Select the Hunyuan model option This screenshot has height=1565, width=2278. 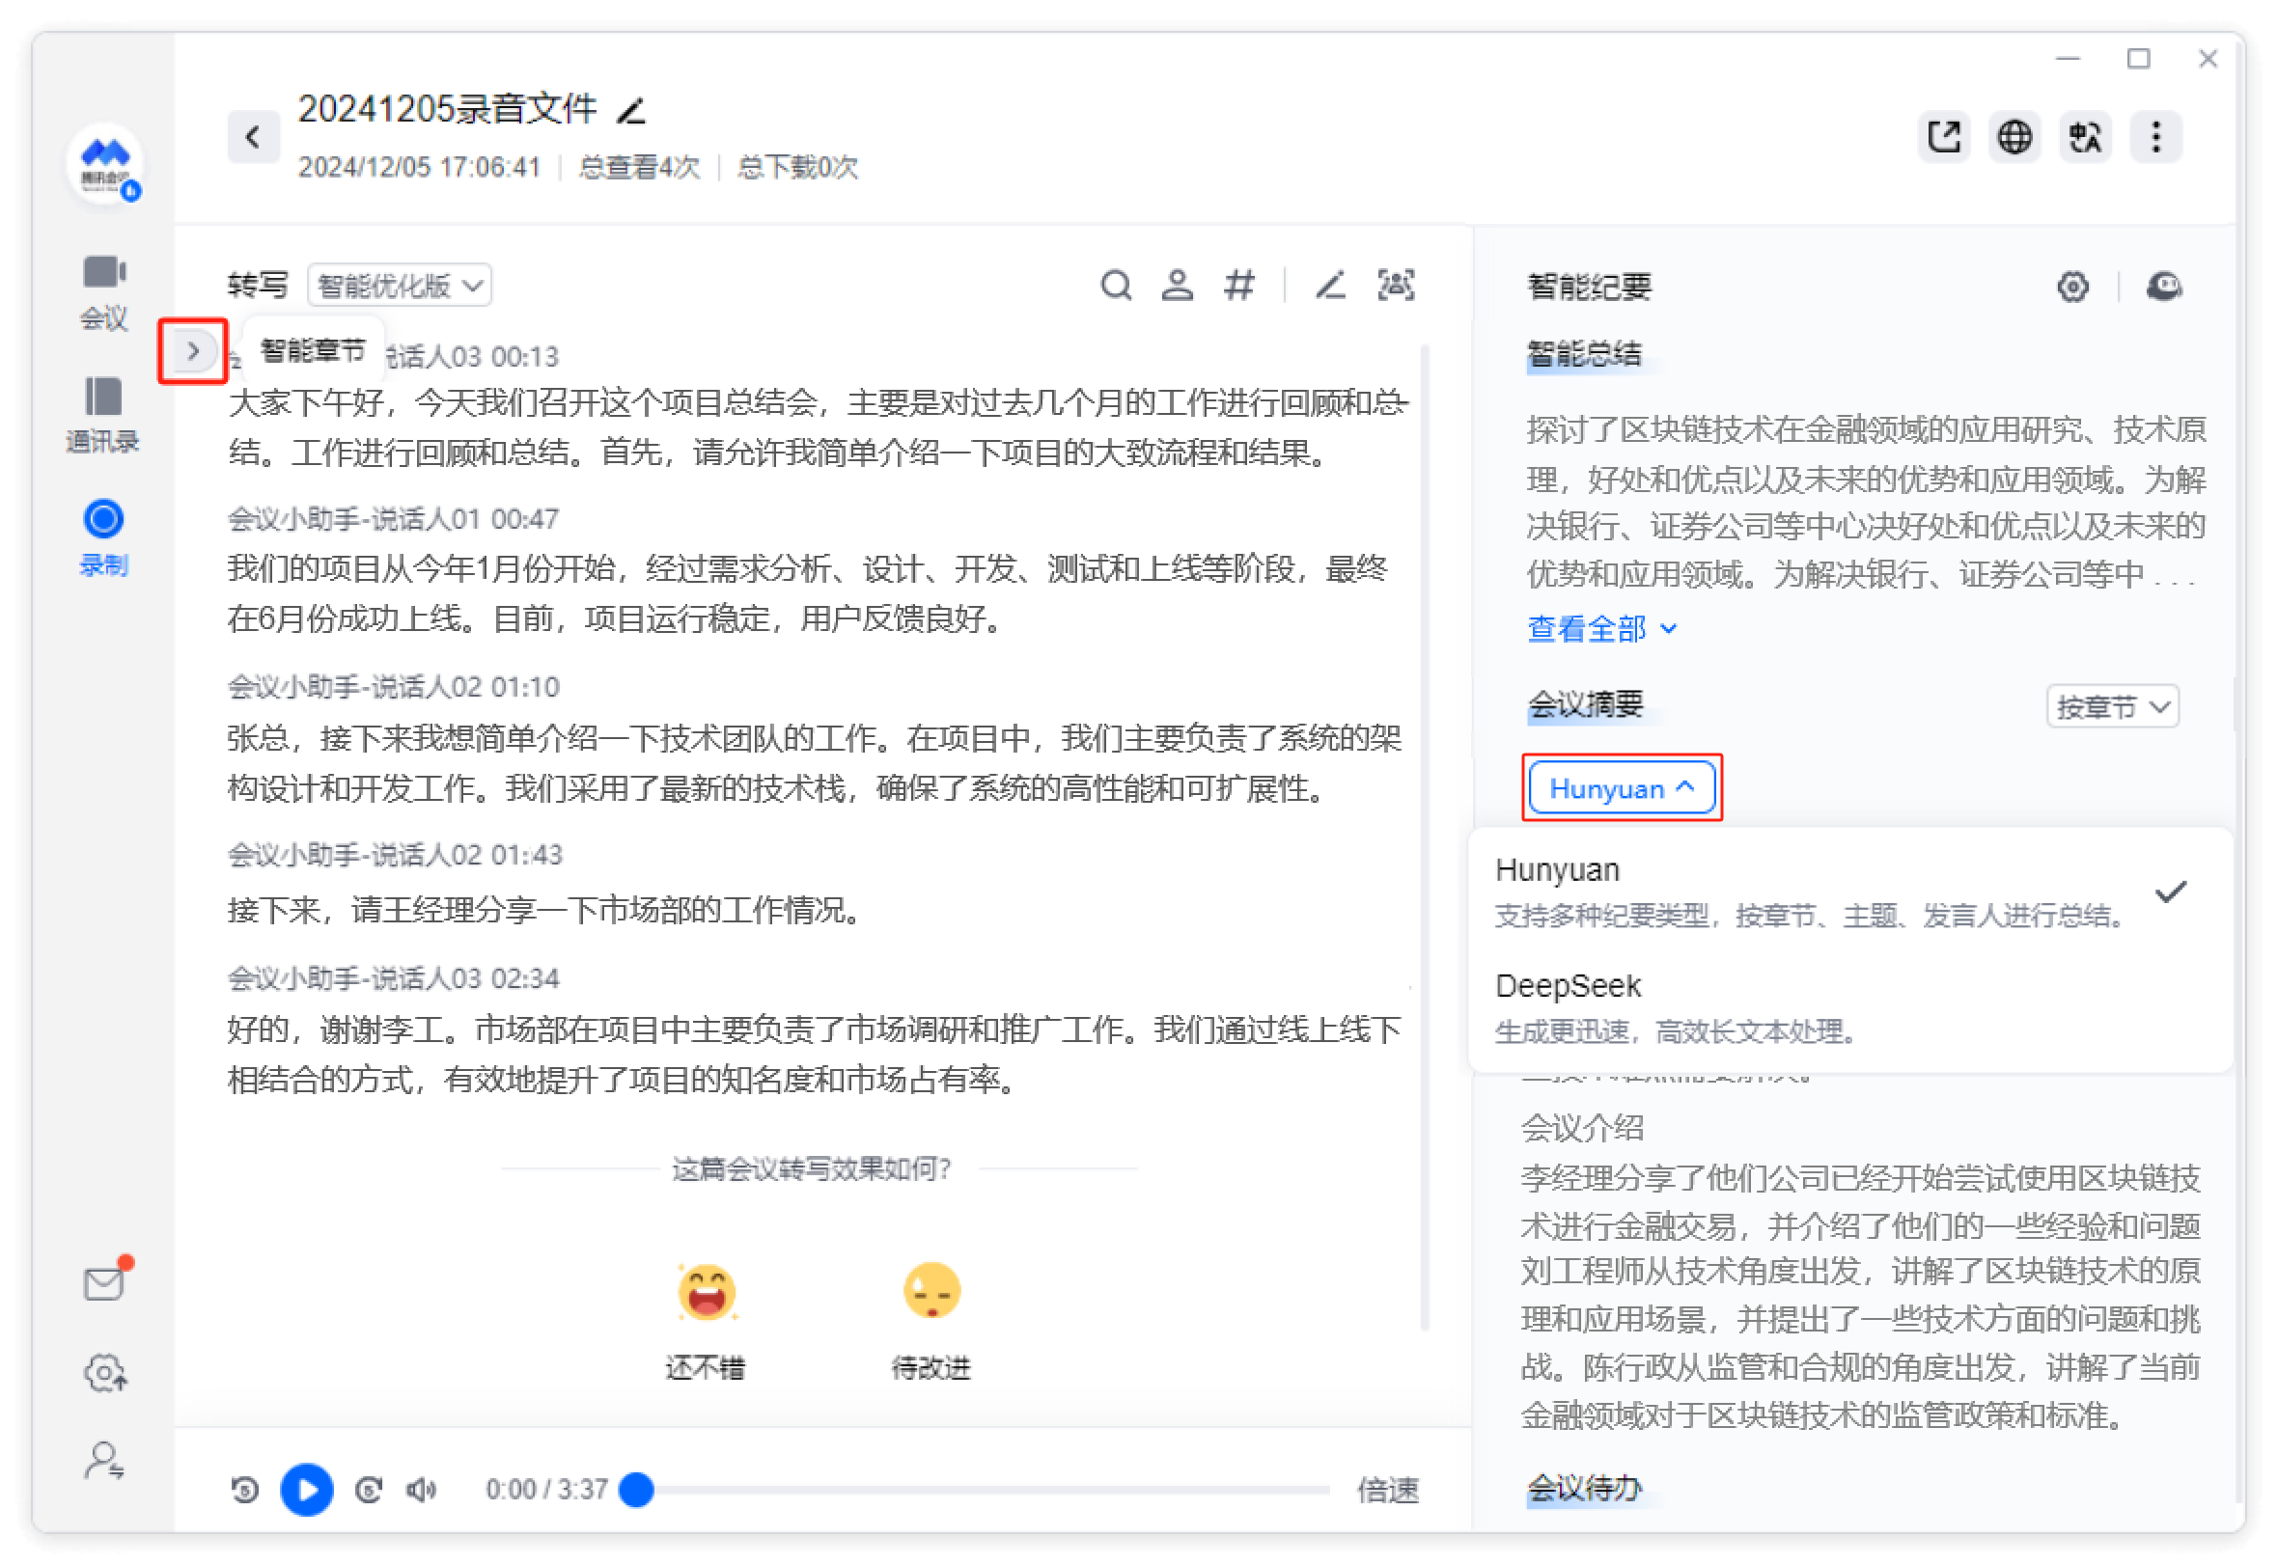[1850, 892]
